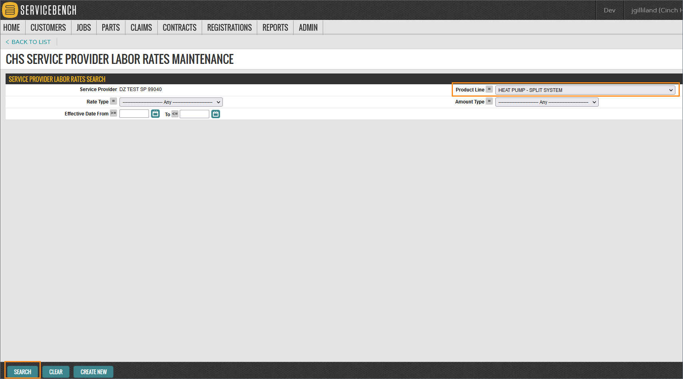Click the Effective Date From >= operator
The height and width of the screenshot is (379, 683).
(113, 113)
